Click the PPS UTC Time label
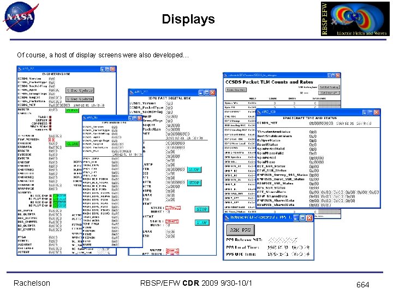393x295 pixels. [241, 254]
